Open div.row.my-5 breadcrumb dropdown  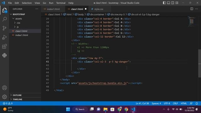(x=116, y=14)
